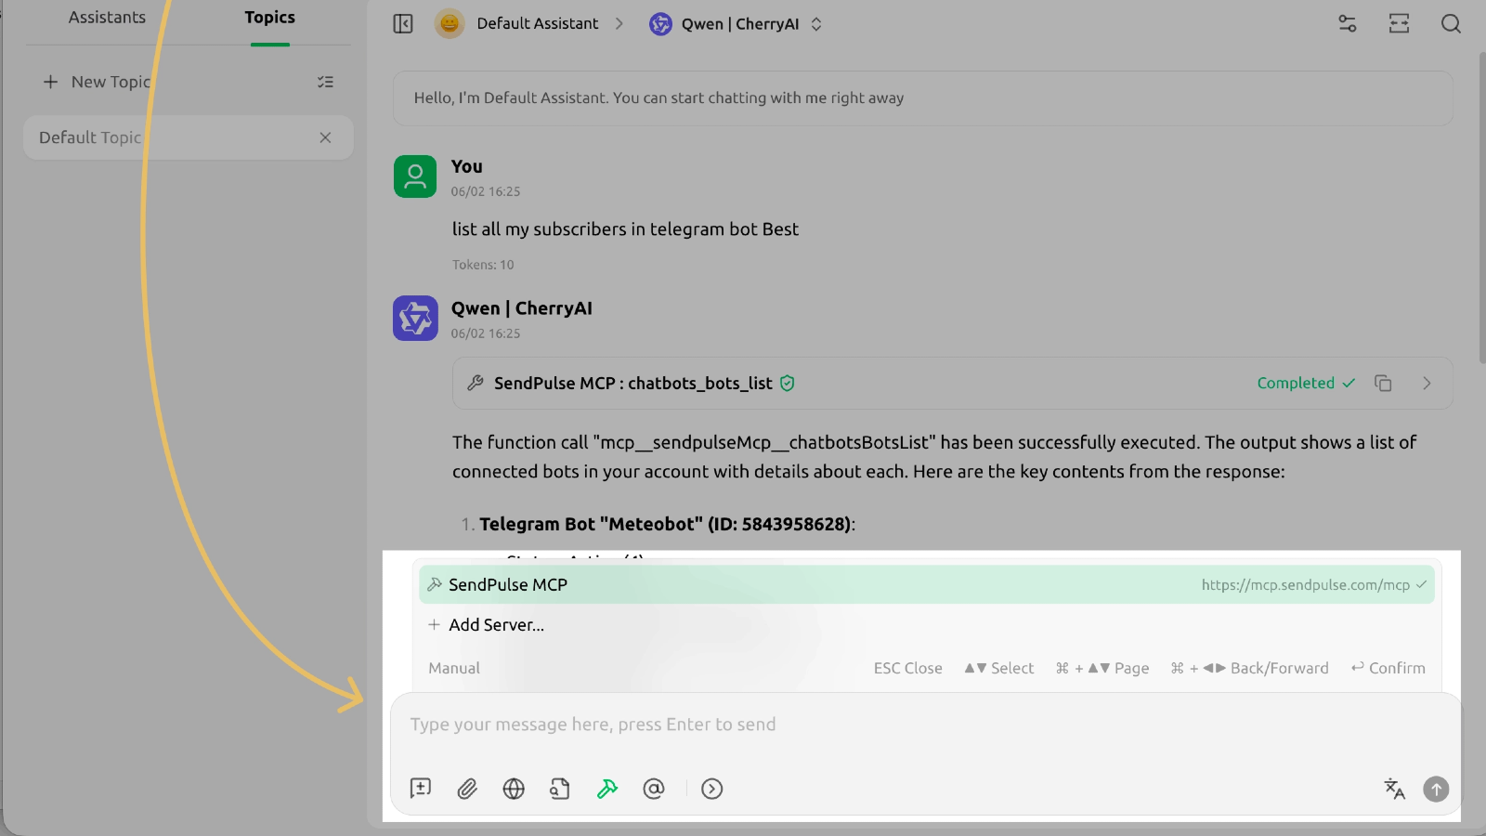Click the ESC Close hint
This screenshot has width=1486, height=836.
(x=907, y=668)
